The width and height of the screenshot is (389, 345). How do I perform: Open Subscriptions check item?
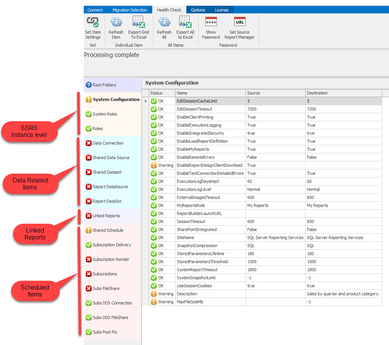[x=112, y=274]
